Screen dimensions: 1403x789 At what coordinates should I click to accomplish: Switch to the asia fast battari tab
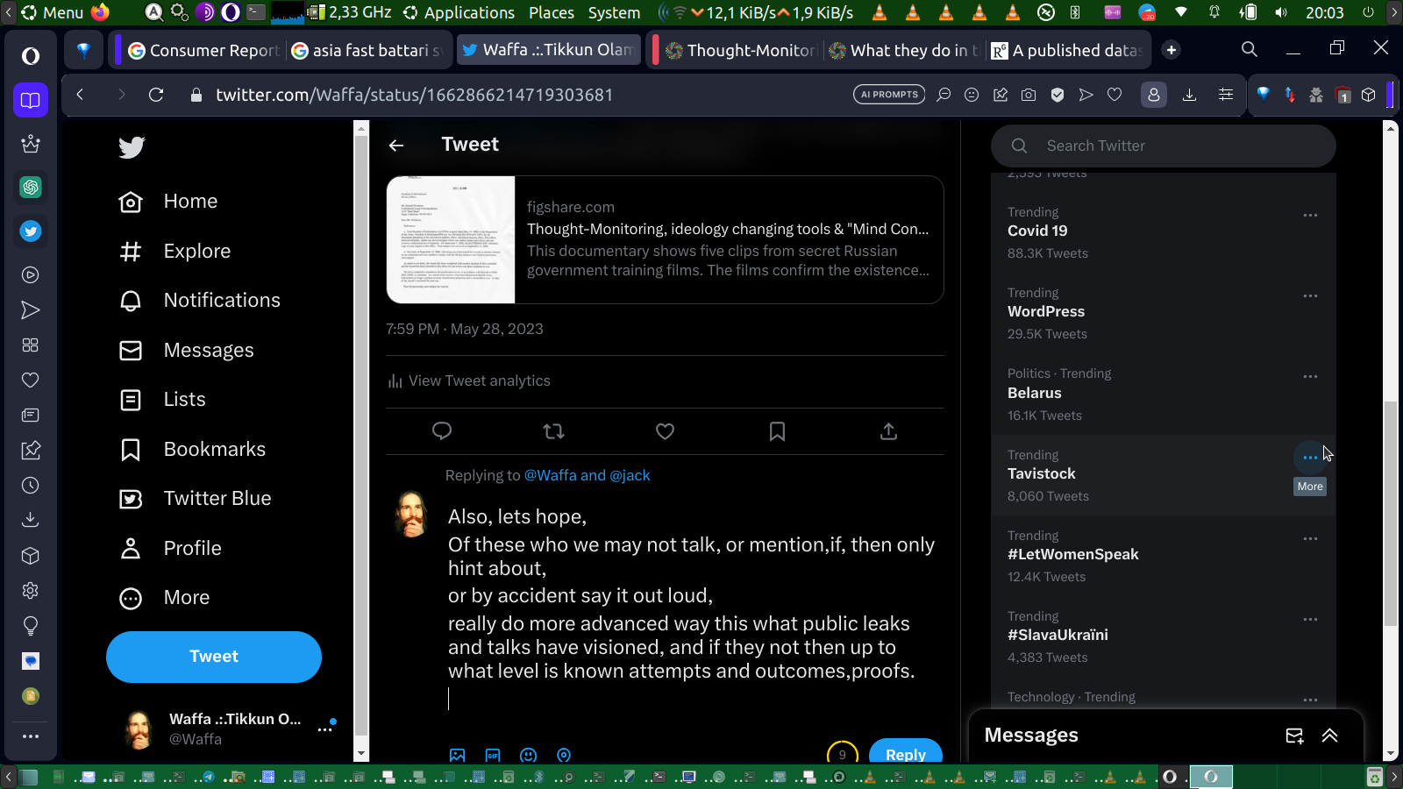[369, 51]
